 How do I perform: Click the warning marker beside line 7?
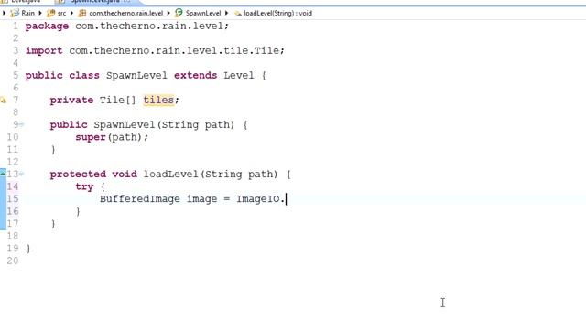point(3,100)
